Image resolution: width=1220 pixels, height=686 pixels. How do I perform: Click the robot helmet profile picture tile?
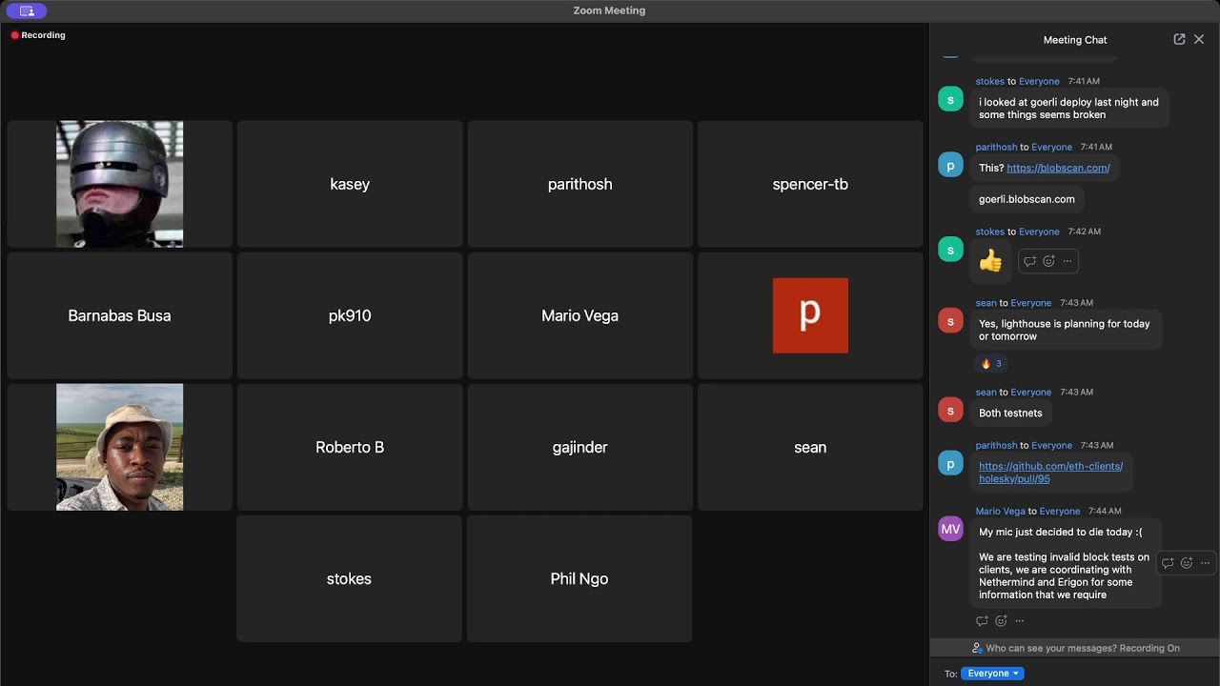[119, 184]
